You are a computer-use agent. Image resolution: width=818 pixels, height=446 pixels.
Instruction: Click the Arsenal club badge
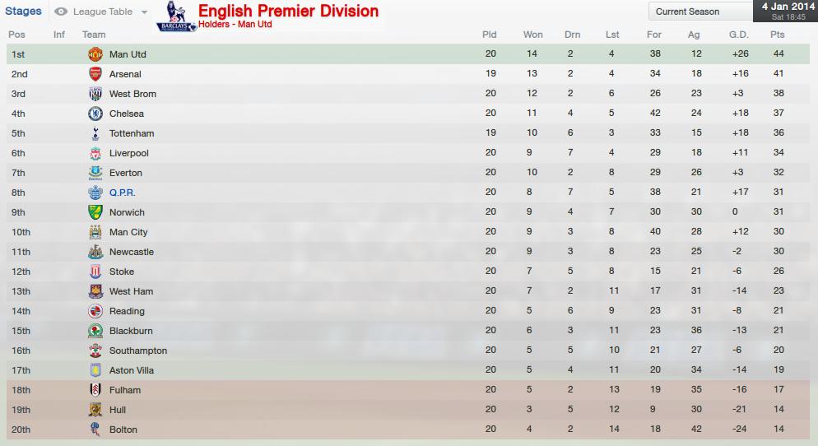tap(95, 74)
